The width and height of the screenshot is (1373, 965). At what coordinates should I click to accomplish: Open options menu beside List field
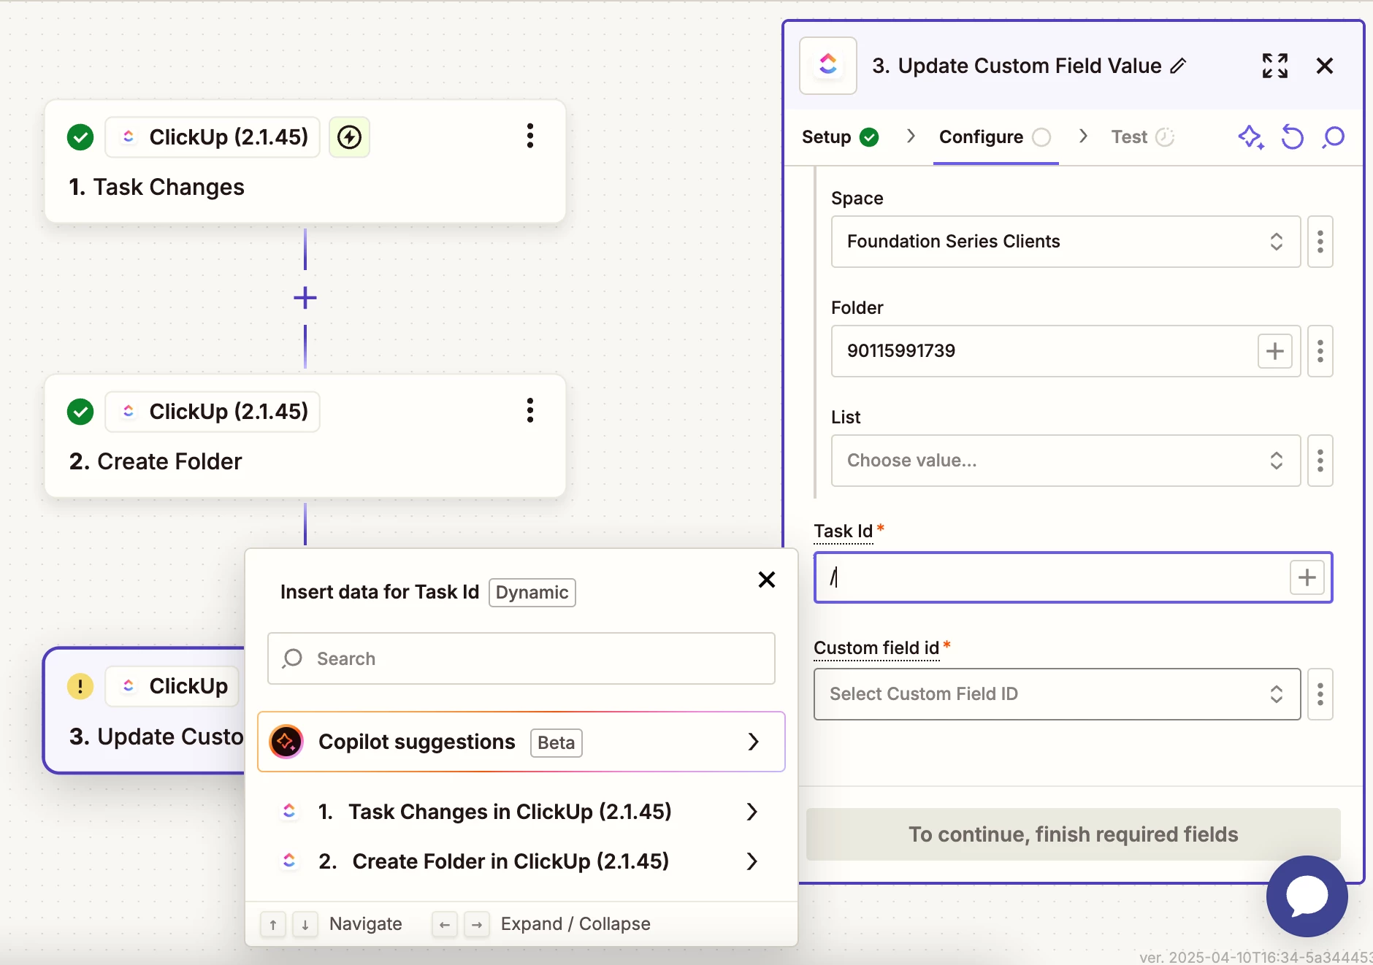[1320, 461]
